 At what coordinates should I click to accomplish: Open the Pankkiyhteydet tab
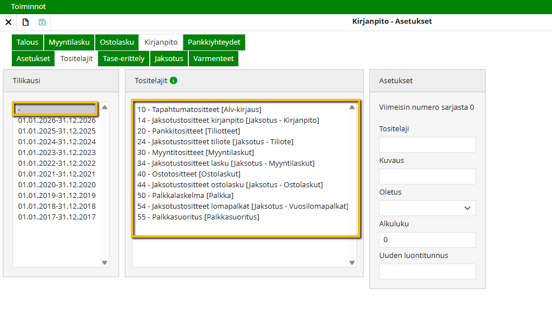tap(214, 42)
